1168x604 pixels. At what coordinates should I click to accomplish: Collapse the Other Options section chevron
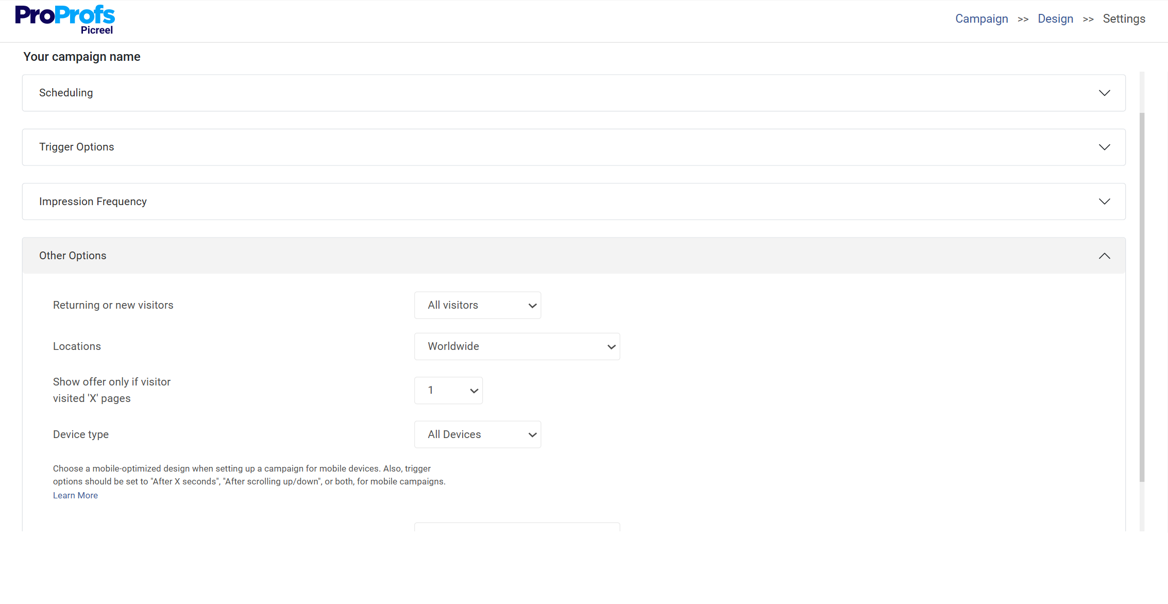pos(1105,256)
